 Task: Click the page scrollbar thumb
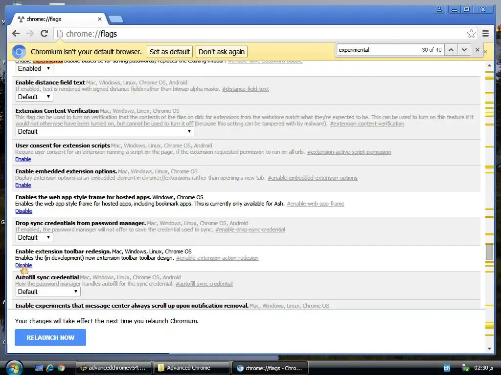(489, 251)
